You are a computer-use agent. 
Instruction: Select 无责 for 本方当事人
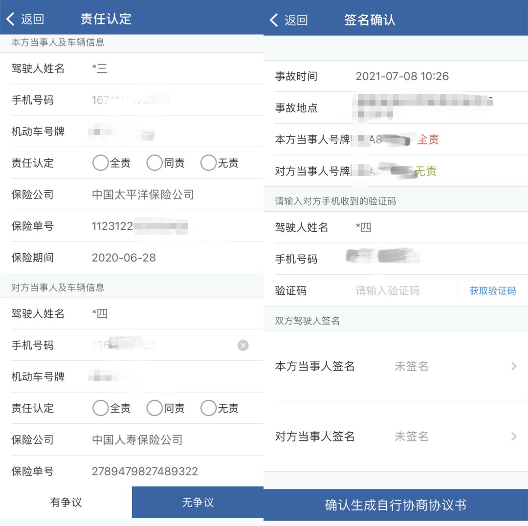[208, 163]
